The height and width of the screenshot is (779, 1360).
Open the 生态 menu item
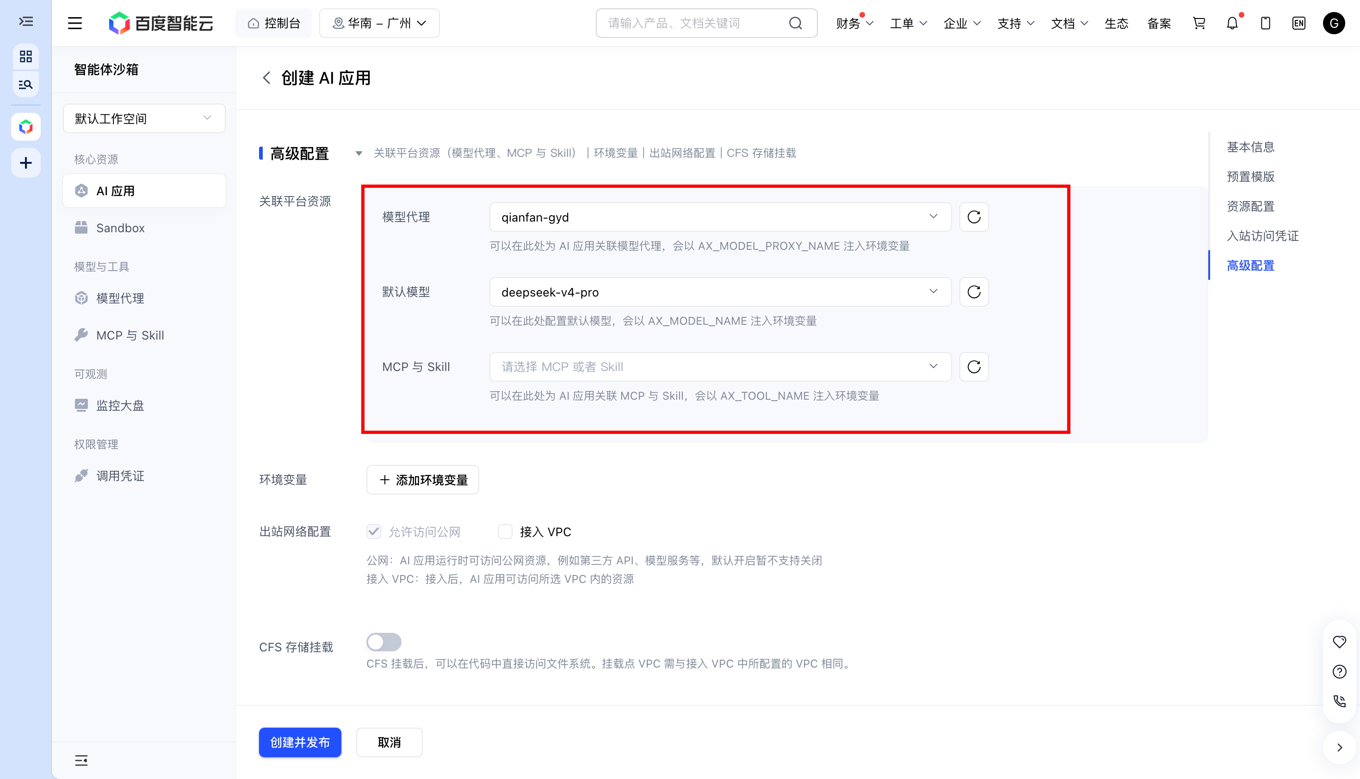pyautogui.click(x=1117, y=23)
